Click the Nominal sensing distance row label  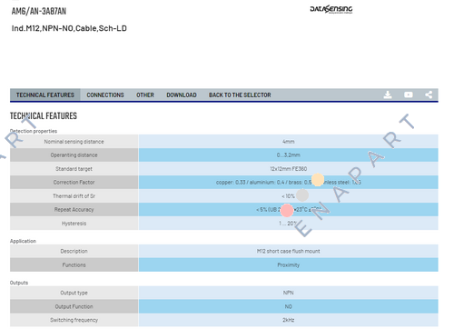[74, 142]
